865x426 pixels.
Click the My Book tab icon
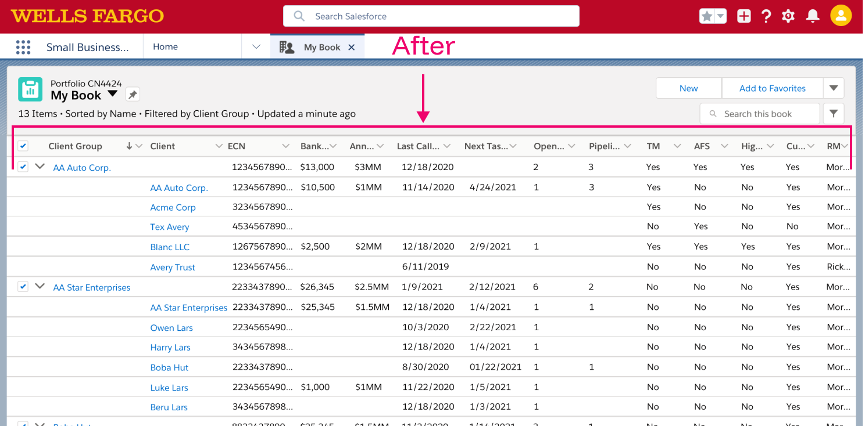[x=287, y=48]
